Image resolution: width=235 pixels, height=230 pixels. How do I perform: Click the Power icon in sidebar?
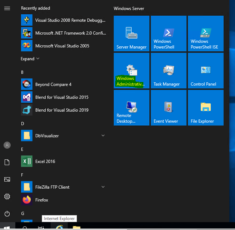[7, 214]
